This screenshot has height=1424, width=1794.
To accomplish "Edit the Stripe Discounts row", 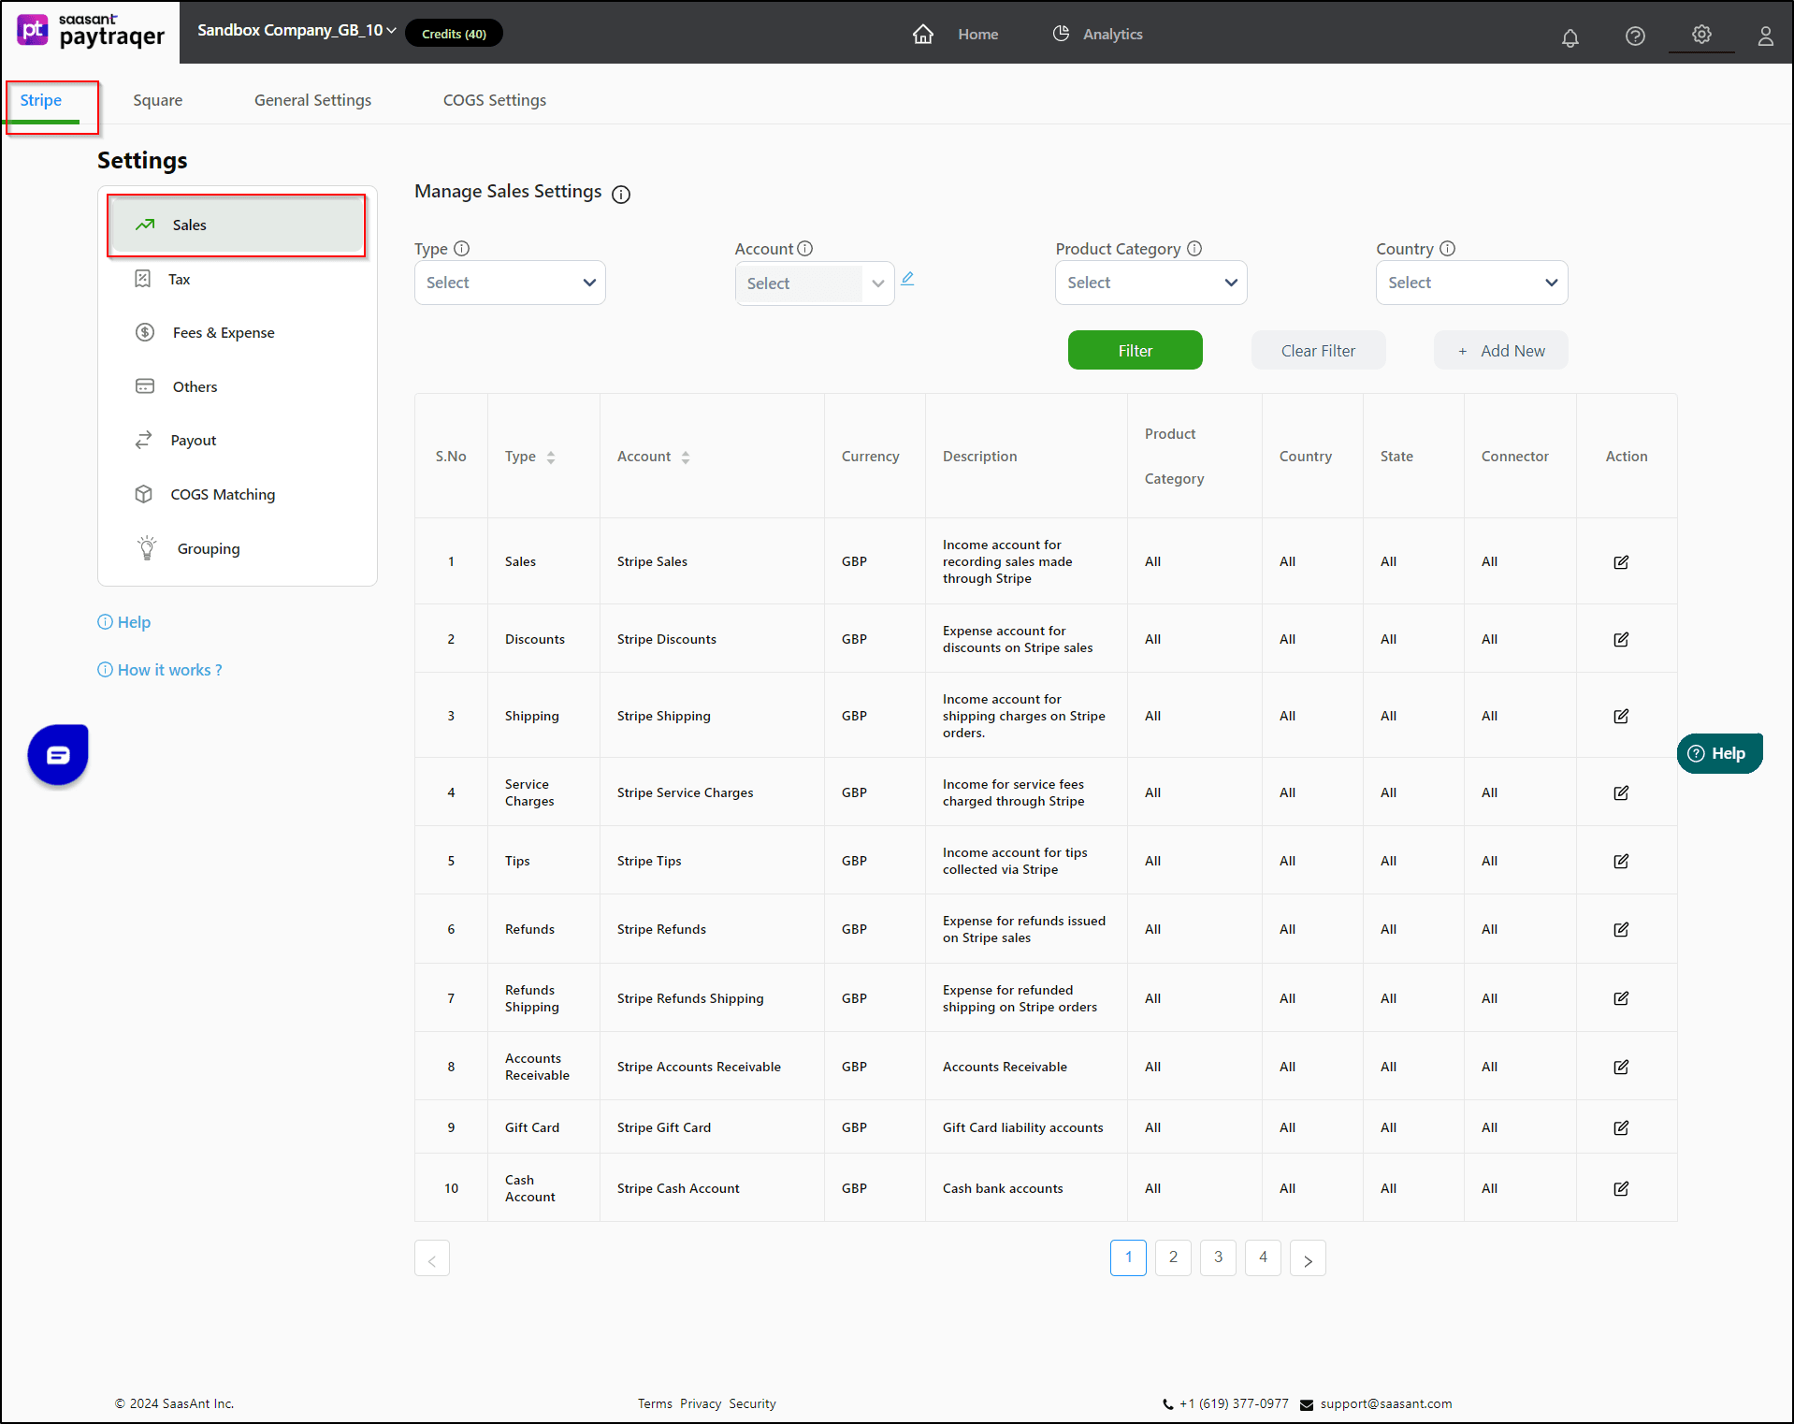I will click(1621, 640).
